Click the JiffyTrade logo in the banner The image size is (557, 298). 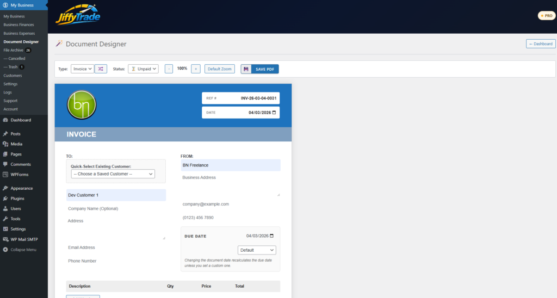[x=78, y=16]
